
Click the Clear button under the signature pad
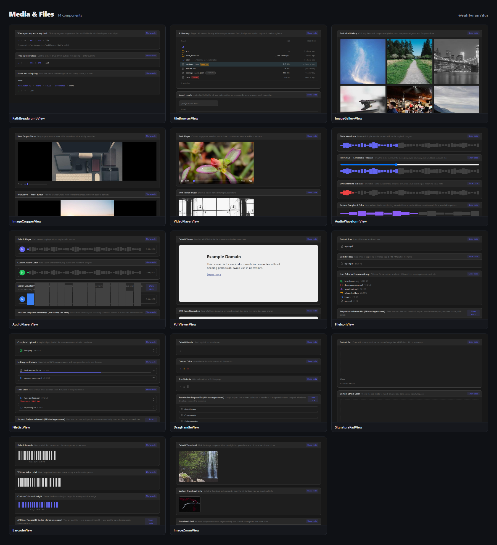pos(343,379)
